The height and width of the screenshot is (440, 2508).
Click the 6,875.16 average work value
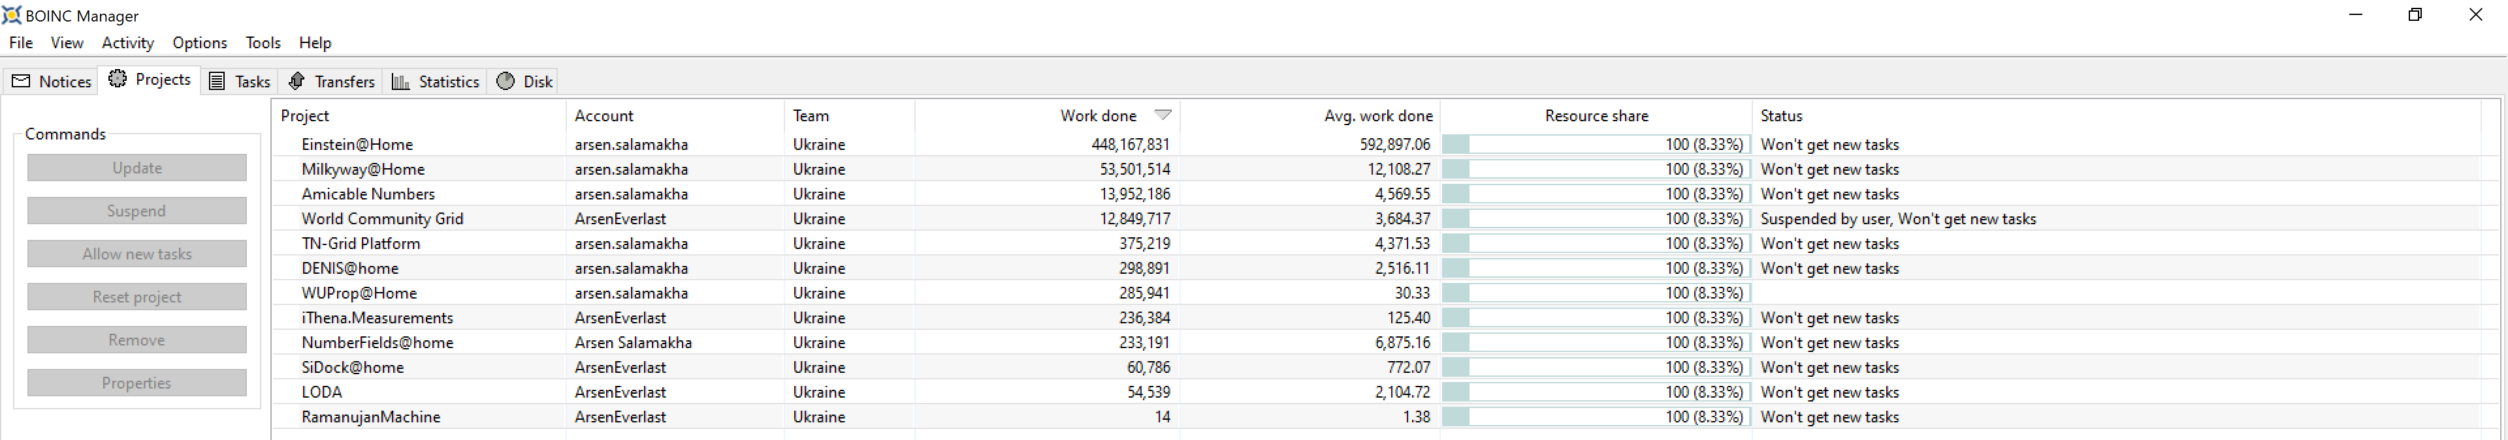coord(1403,343)
